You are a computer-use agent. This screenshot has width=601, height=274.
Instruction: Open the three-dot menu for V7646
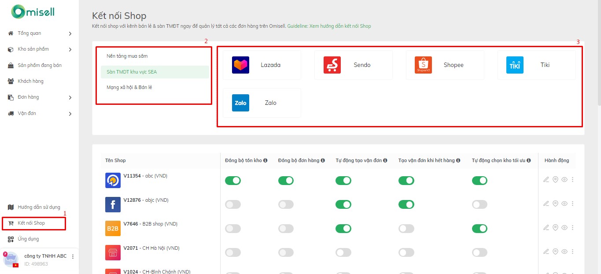point(572,228)
